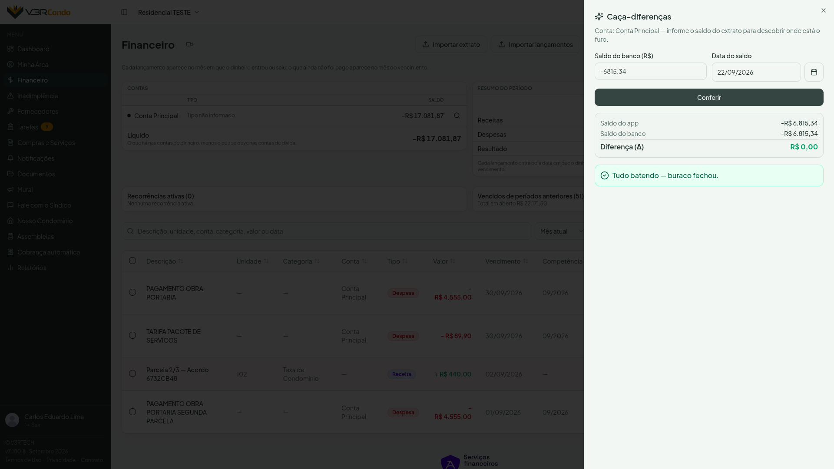Click the Data do saldo field
The image size is (834, 469).
(756, 72)
